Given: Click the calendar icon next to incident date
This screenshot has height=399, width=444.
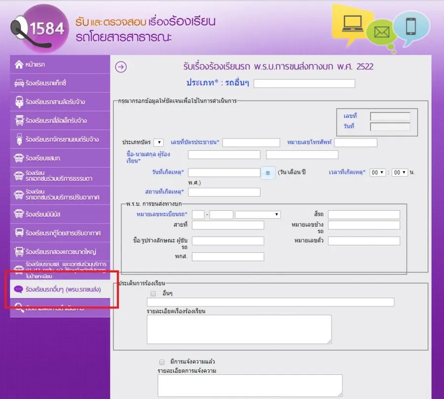Looking at the screenshot, I should [267, 173].
